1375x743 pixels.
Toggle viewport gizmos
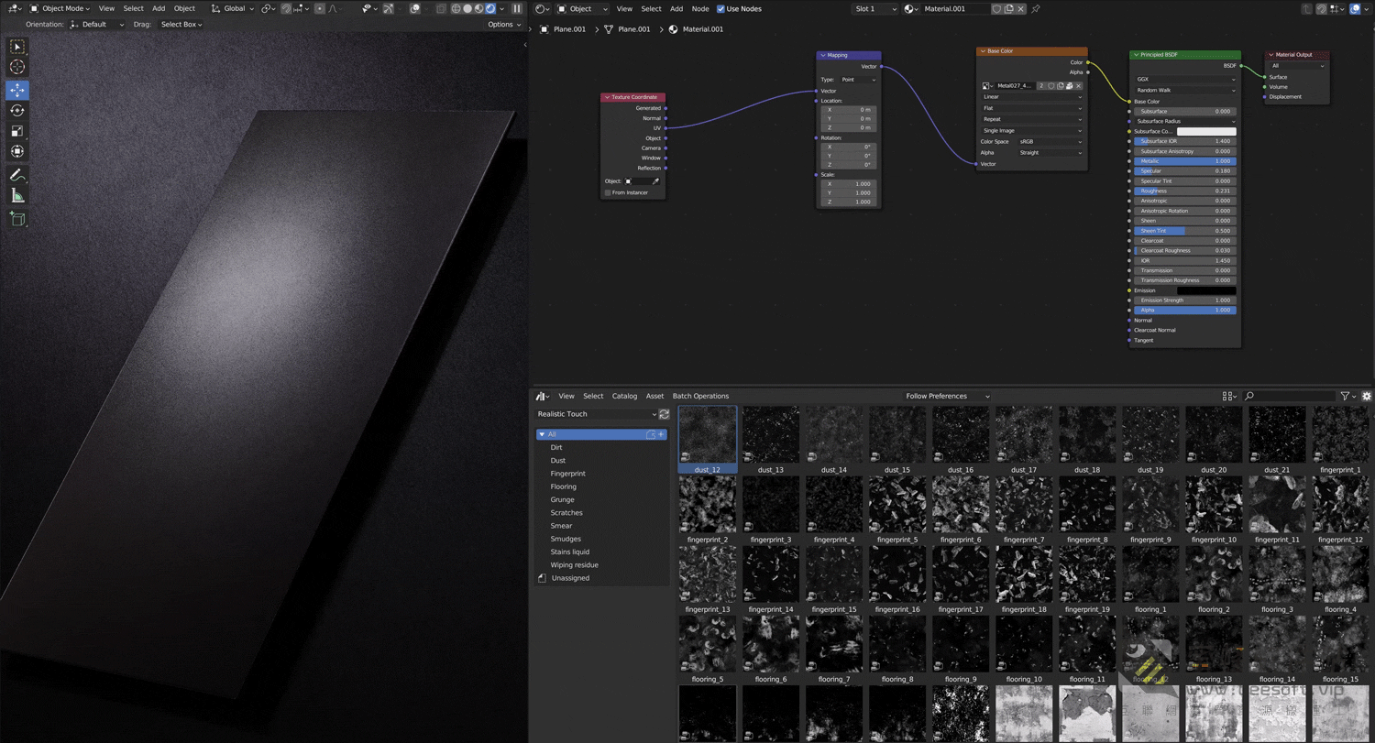389,8
